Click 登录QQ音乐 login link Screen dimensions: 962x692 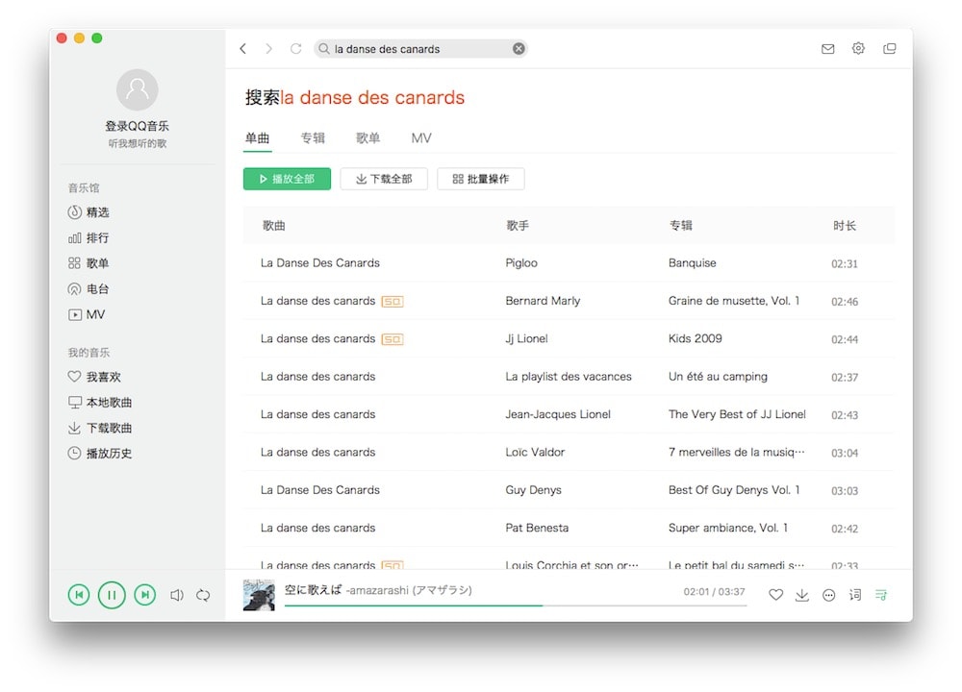(x=137, y=126)
